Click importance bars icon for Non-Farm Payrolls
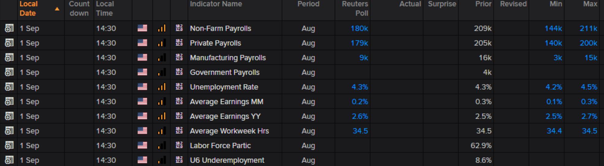Screen dimensions: 604x166 point(162,28)
